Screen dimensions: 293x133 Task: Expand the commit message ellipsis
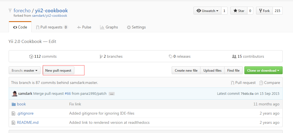112,94
